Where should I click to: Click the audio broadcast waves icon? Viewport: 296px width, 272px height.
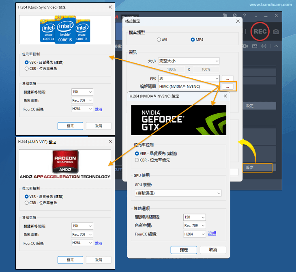[x=264, y=46]
